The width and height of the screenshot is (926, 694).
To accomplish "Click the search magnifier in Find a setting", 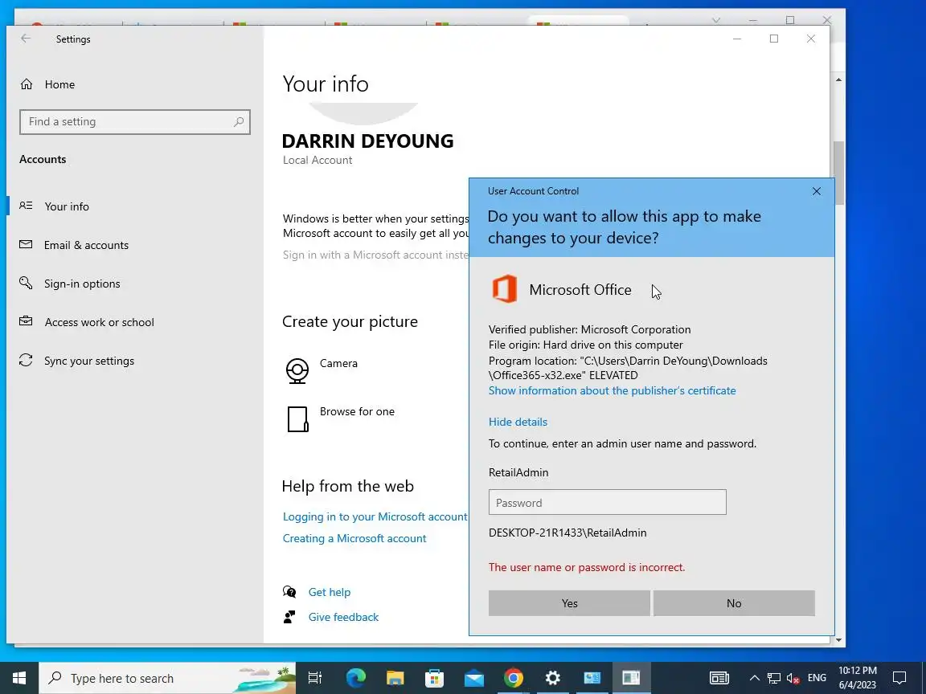I will pos(239,121).
